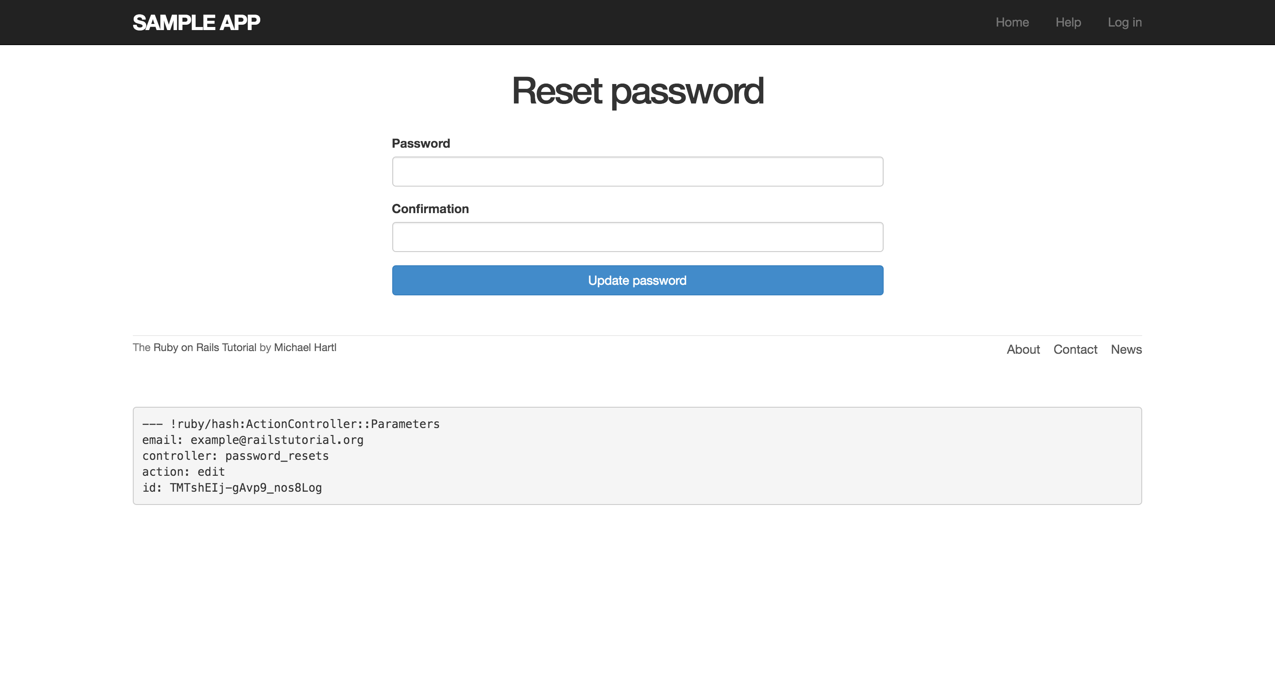Click the Reset password heading
The image size is (1275, 688).
(x=637, y=91)
